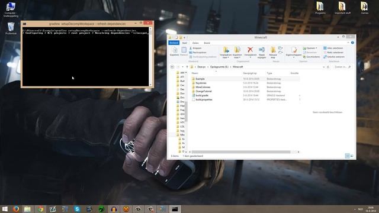Click the Important stuff desktop folder
The image size is (379, 213).
coord(342,8)
